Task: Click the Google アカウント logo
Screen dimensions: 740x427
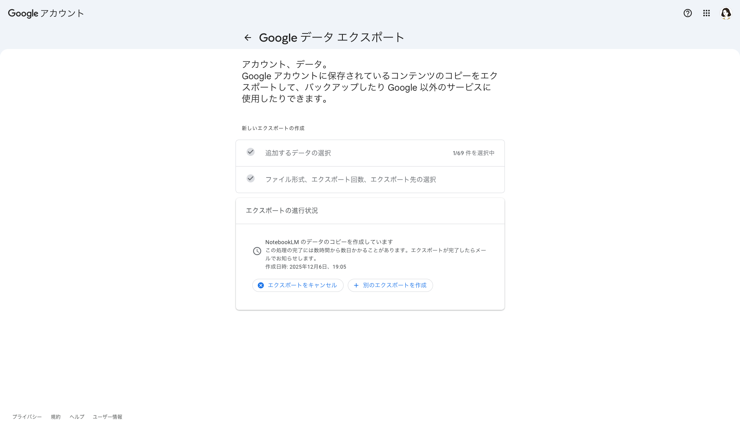Action: (x=46, y=13)
